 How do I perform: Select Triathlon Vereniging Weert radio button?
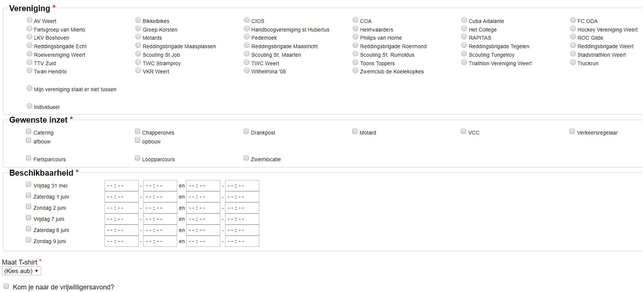[464, 62]
